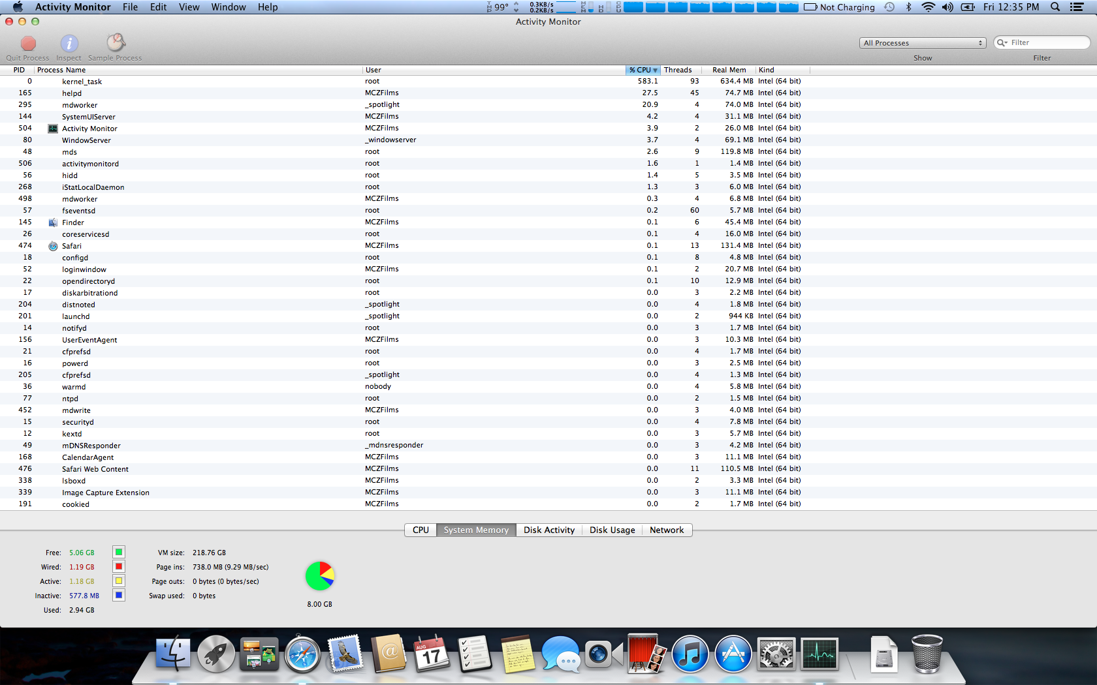The image size is (1097, 685).
Task: Open Finder from the Dock
Action: [173, 654]
